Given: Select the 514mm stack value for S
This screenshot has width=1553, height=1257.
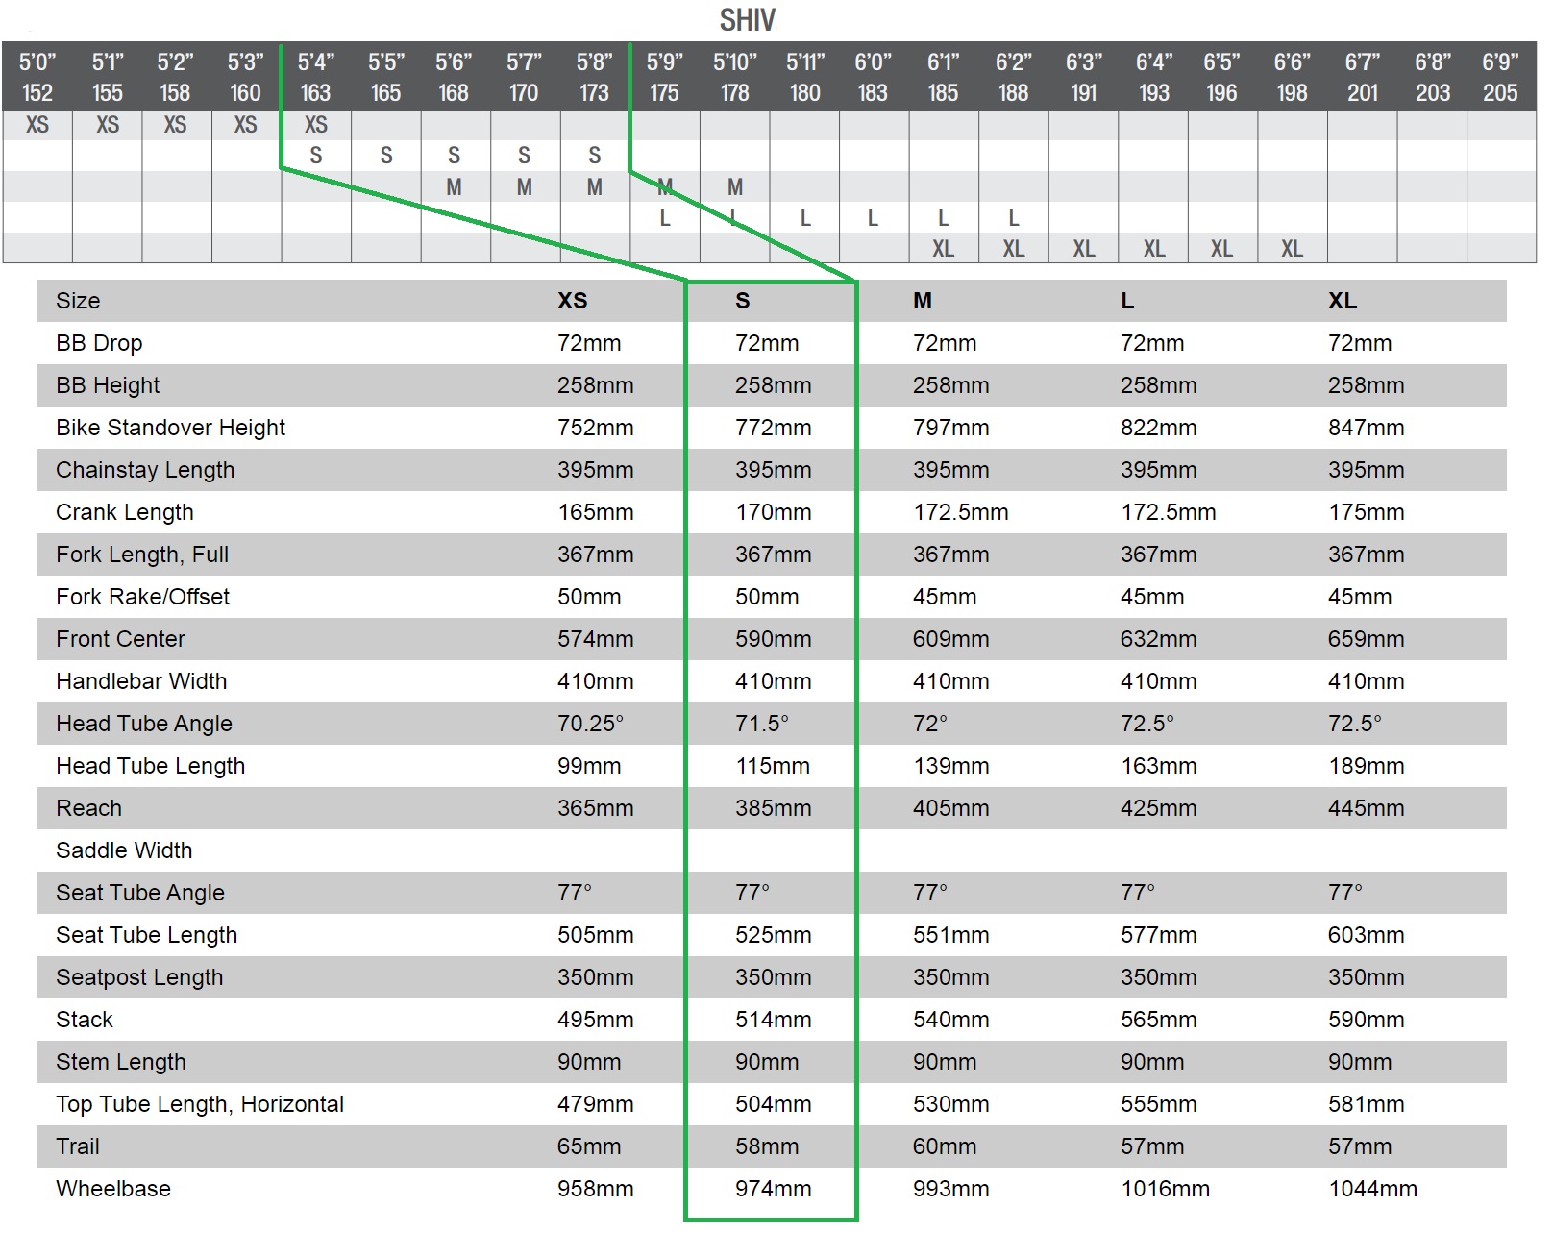Looking at the screenshot, I should point(774,1020).
